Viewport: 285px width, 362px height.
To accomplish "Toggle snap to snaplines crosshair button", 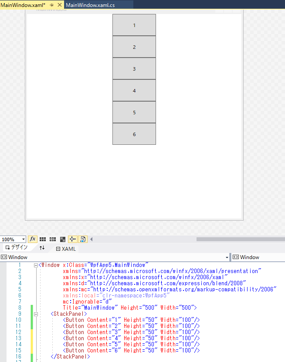I will 73,239.
